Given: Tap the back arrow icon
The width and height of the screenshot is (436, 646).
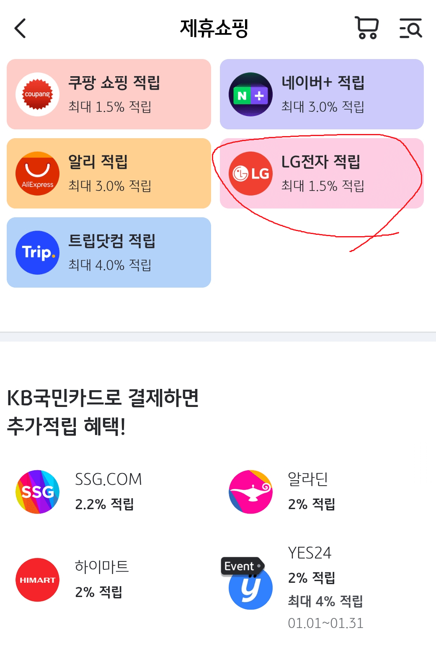Looking at the screenshot, I should pyautogui.click(x=20, y=28).
